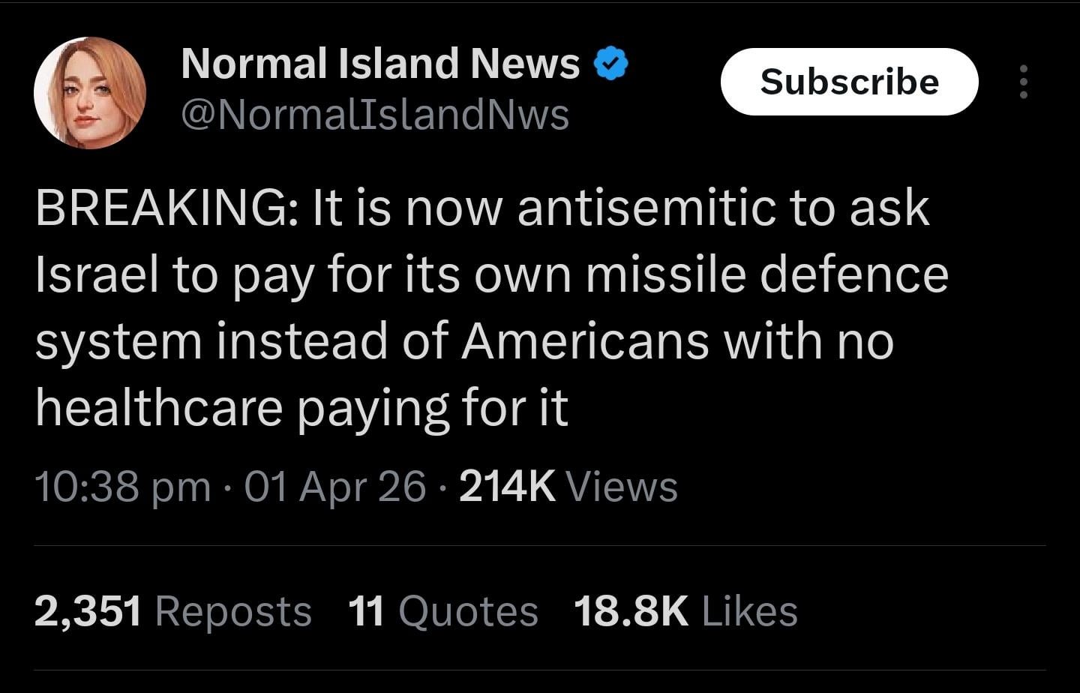
Task: Click the 2,351 repost count number
Action: pos(88,610)
